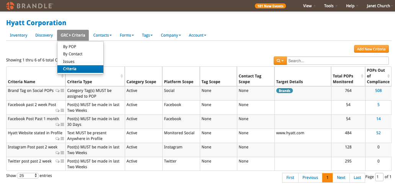Expand the Forms dropdown tab
The width and height of the screenshot is (395, 190).
127,35
